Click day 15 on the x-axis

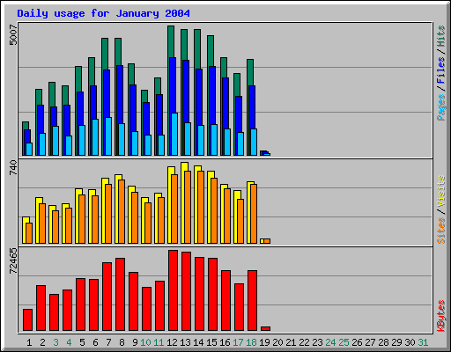pyautogui.click(x=211, y=342)
